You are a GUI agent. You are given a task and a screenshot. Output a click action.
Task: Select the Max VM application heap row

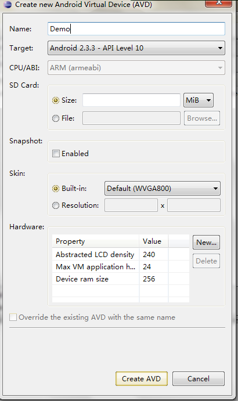121,267
